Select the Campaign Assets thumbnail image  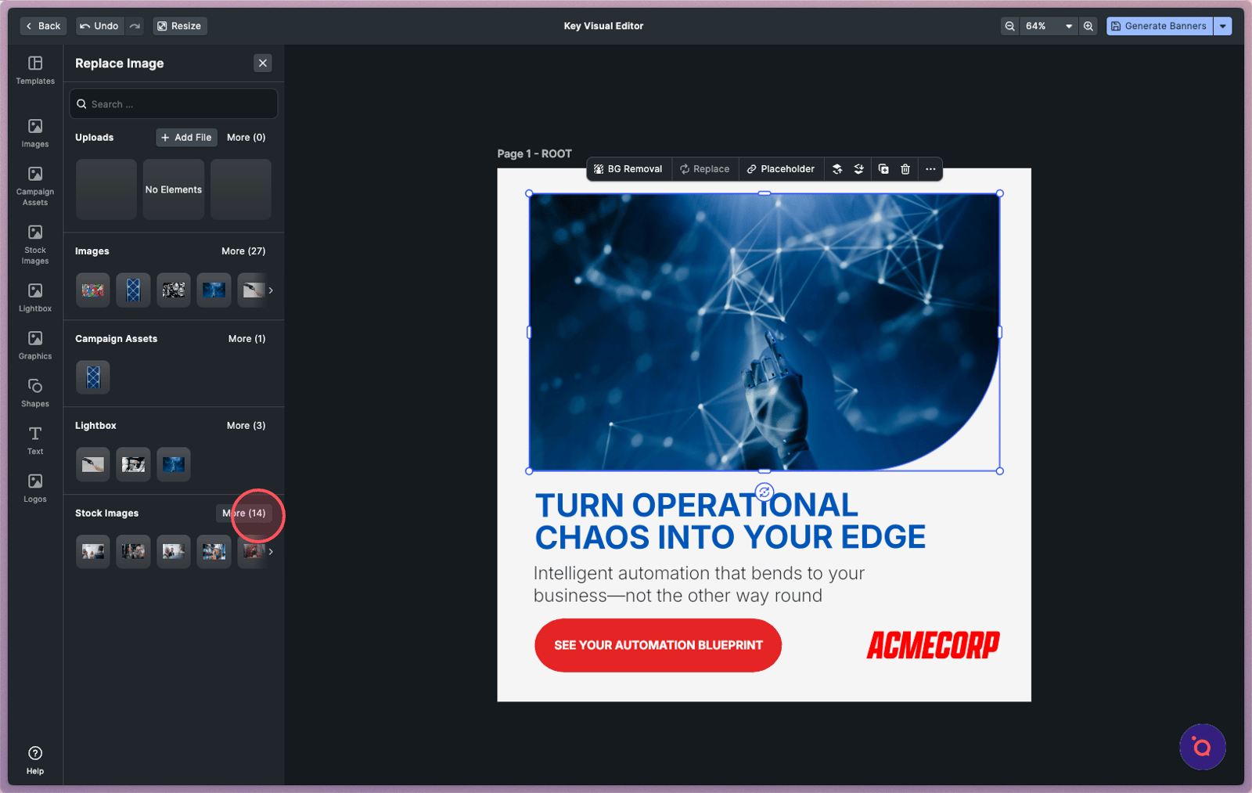coord(93,377)
